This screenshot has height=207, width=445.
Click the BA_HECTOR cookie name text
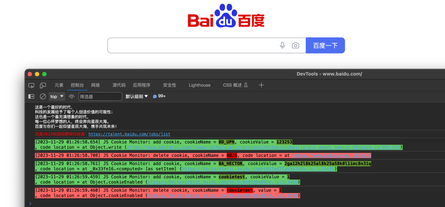(230, 164)
